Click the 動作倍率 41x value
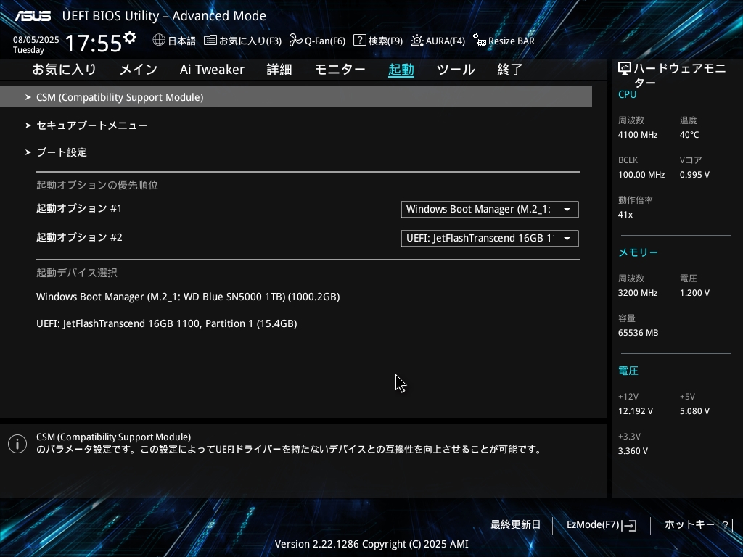 pyautogui.click(x=625, y=215)
